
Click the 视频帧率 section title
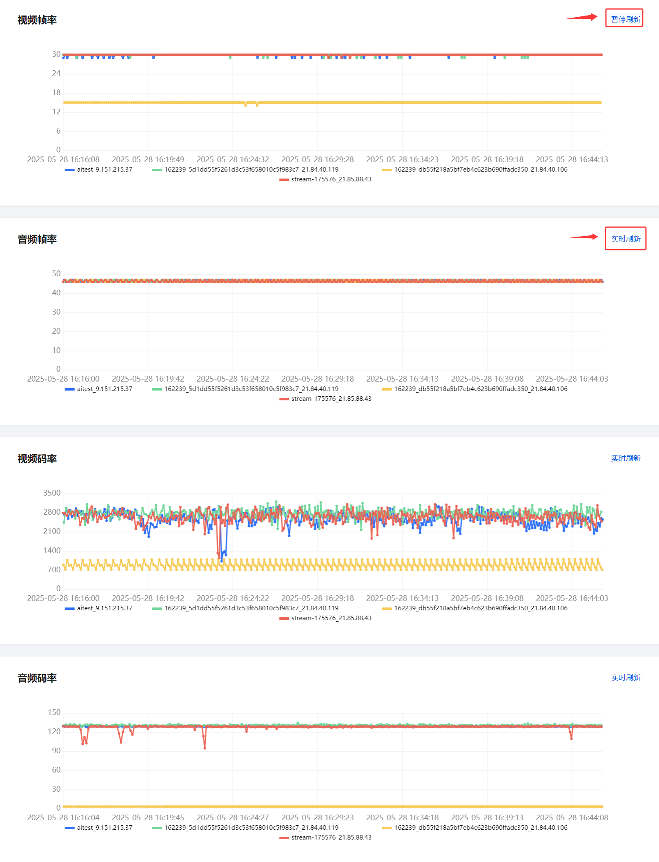(37, 20)
